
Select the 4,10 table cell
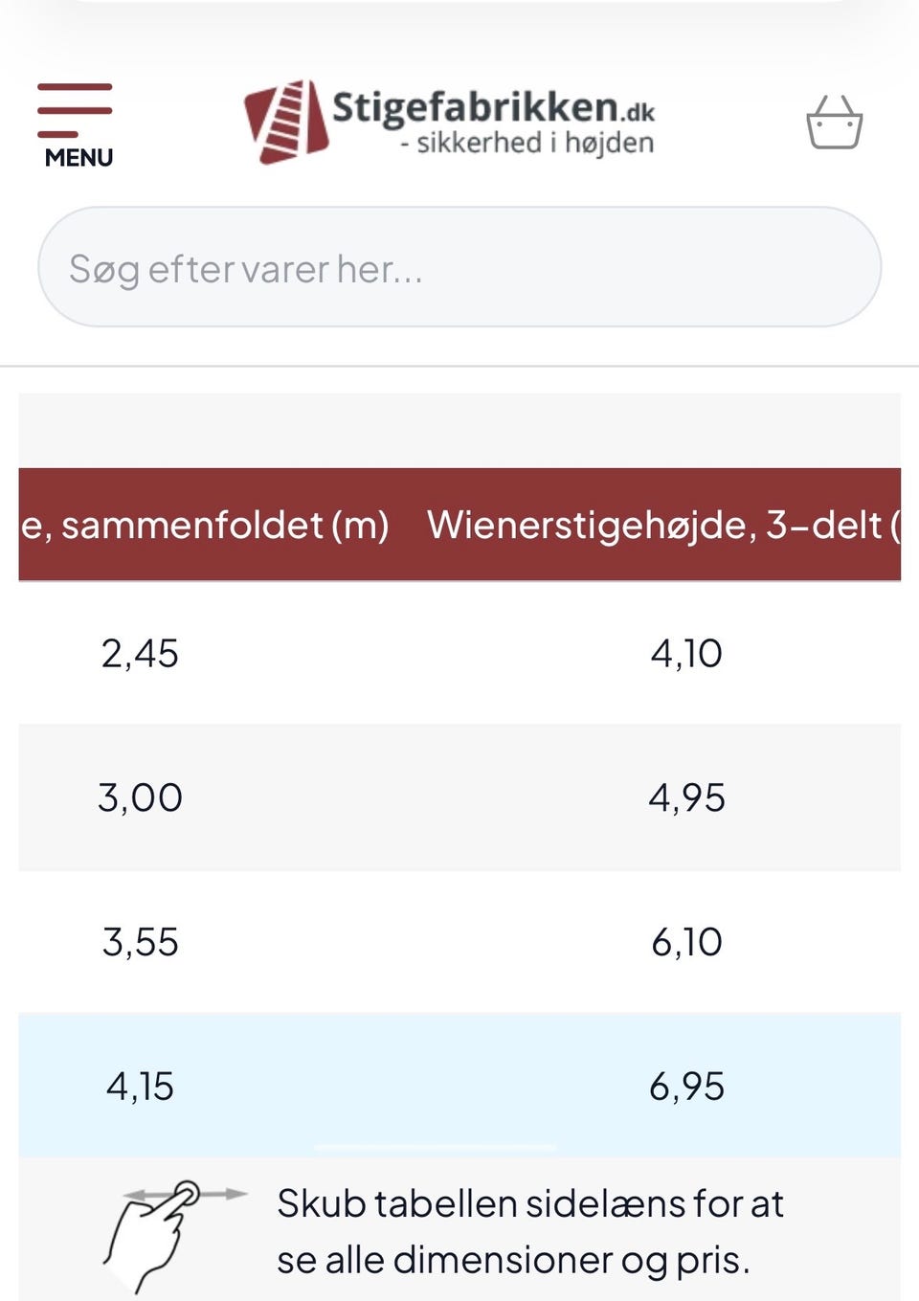(x=686, y=654)
